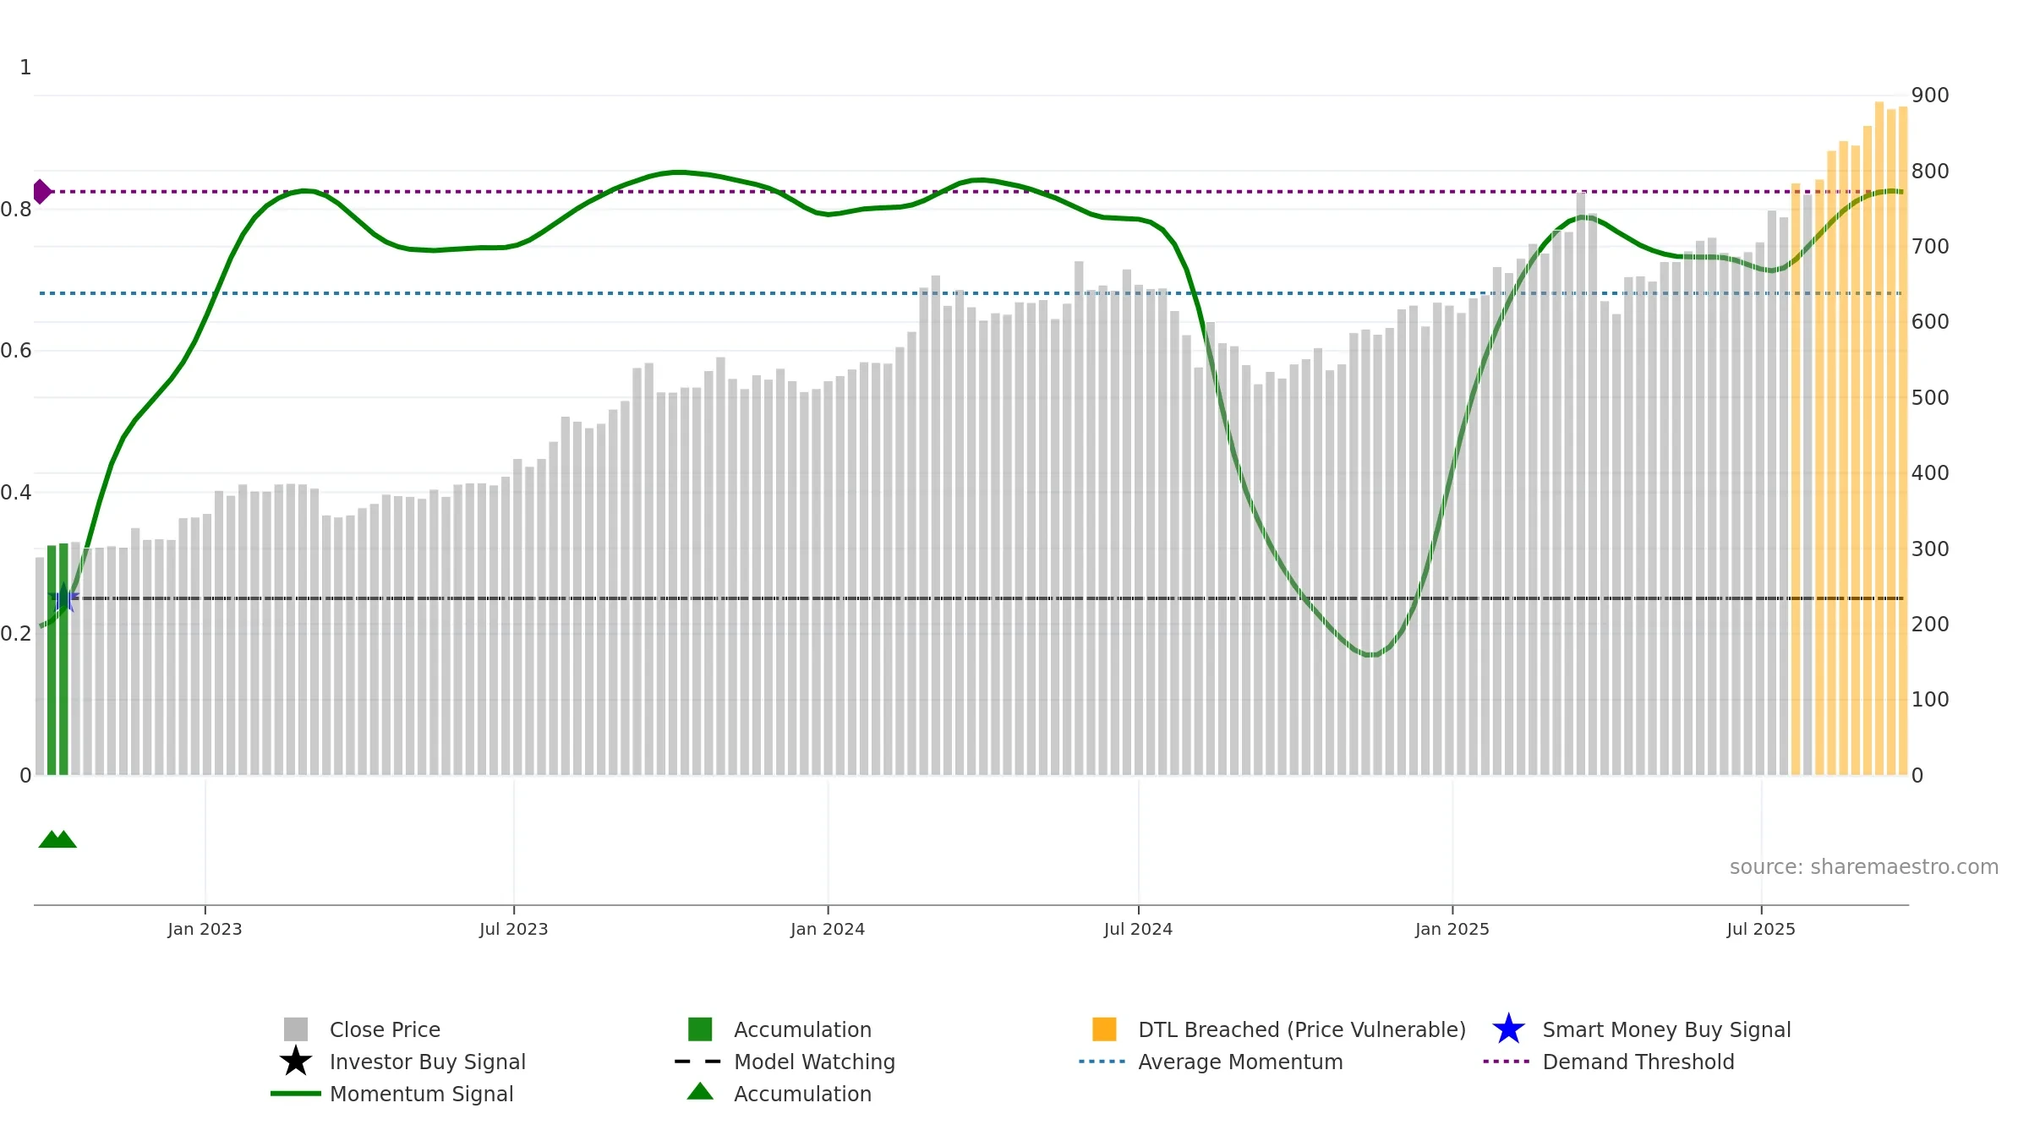Click the Jan 2024 axis label

828,929
